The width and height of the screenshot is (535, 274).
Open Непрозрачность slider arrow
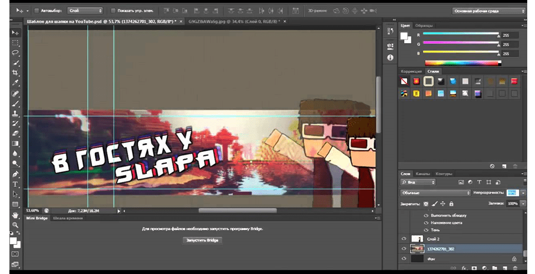(523, 193)
